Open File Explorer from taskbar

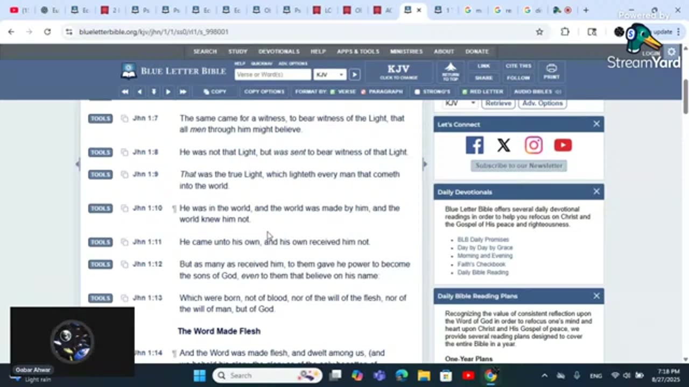424,375
